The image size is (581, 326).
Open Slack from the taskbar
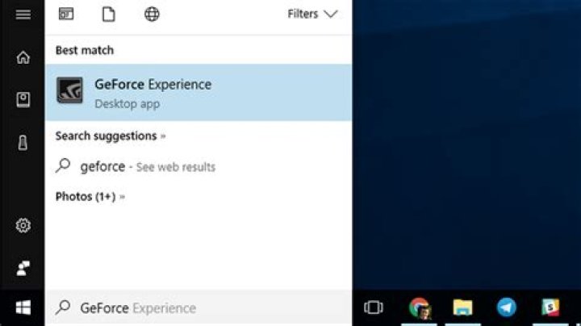550,307
